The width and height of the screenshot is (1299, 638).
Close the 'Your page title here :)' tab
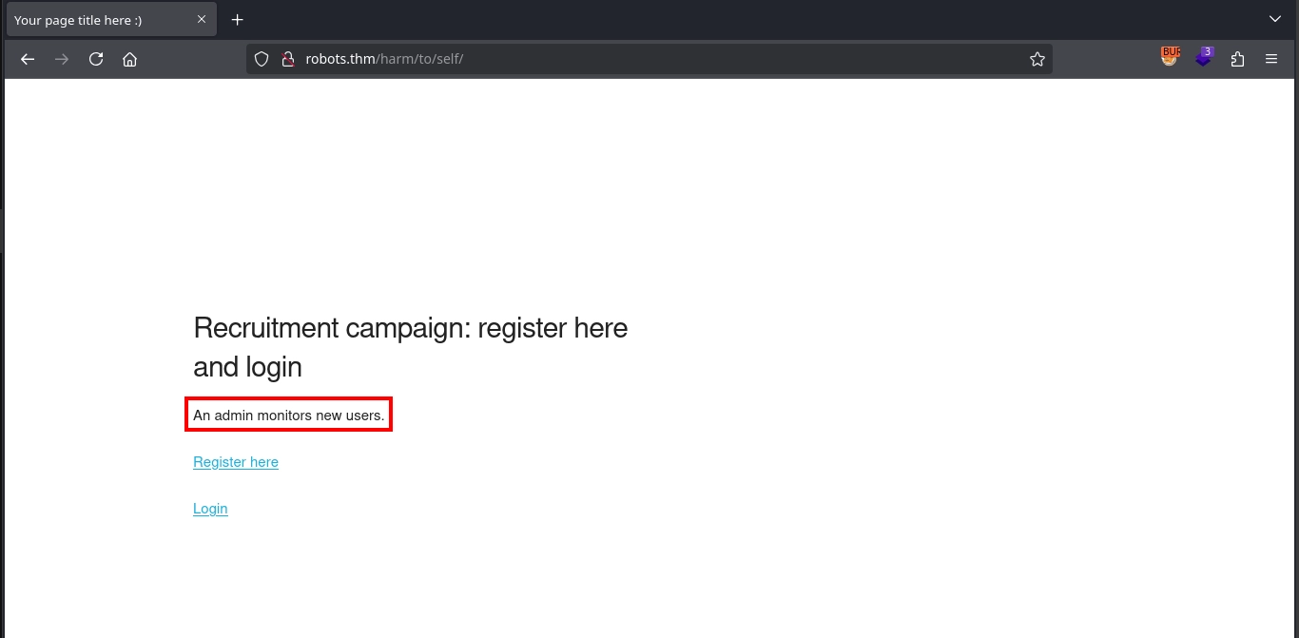click(202, 19)
